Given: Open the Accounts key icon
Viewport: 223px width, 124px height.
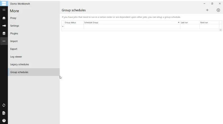Looking at the screenshot, I should [x=4, y=26].
